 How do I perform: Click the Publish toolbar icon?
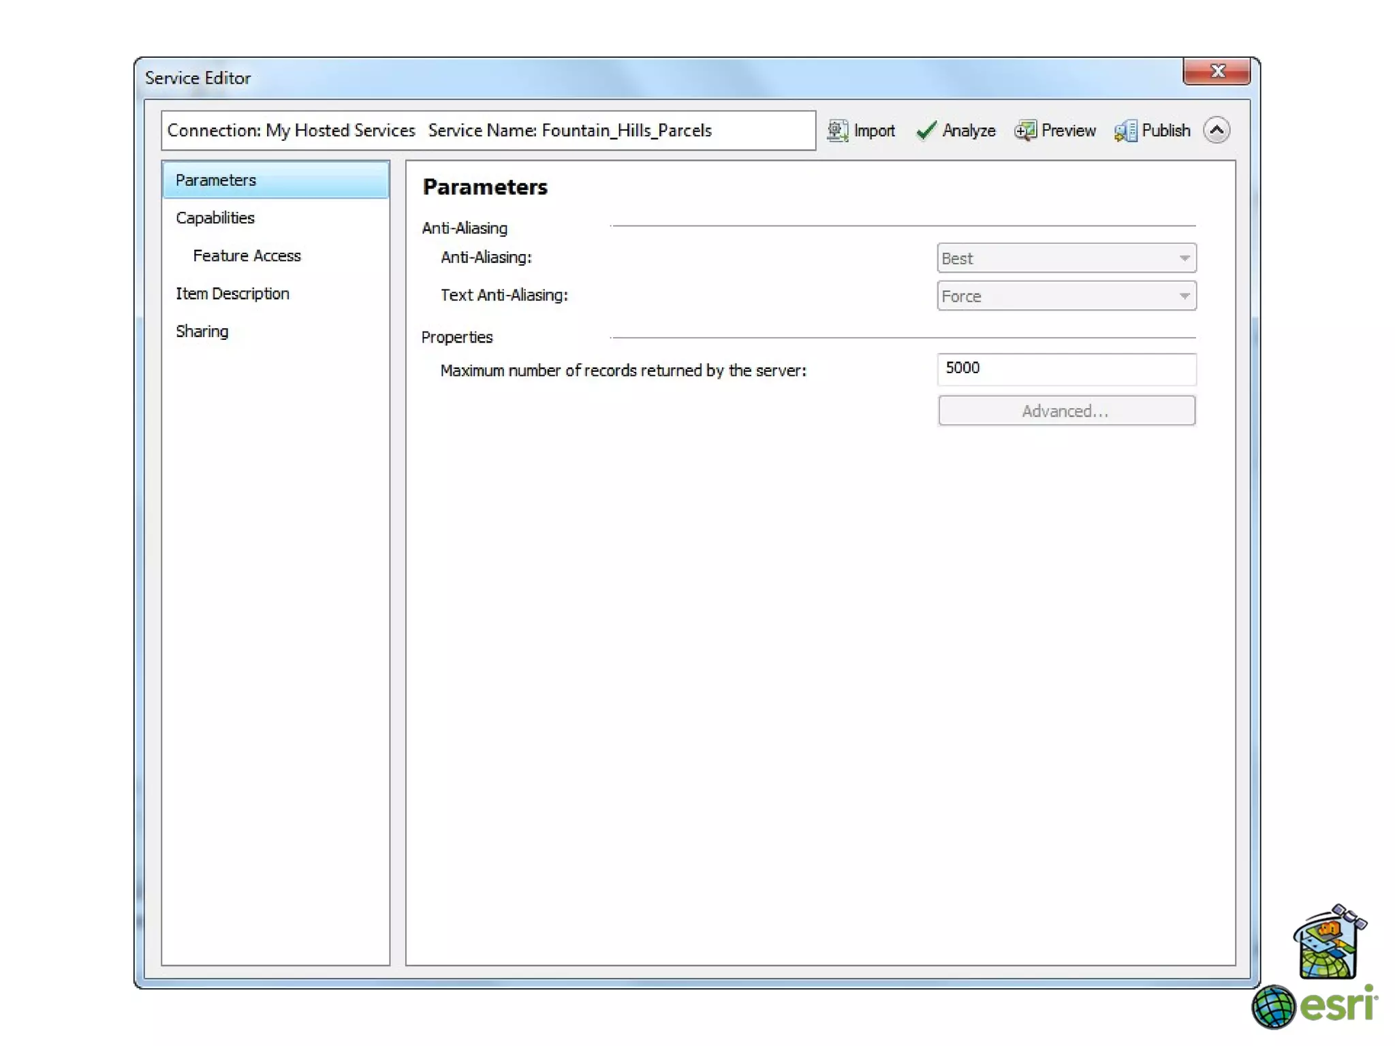pos(1125,130)
